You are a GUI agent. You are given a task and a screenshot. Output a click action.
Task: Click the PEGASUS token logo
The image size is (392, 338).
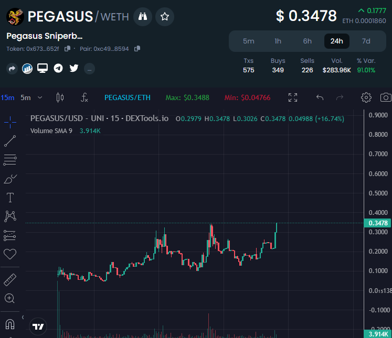(x=15, y=17)
